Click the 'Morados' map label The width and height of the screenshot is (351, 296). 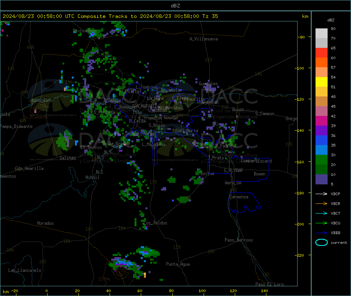pos(45,223)
